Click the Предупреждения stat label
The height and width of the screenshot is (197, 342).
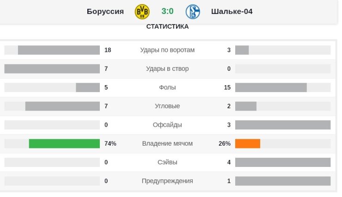pyautogui.click(x=167, y=181)
